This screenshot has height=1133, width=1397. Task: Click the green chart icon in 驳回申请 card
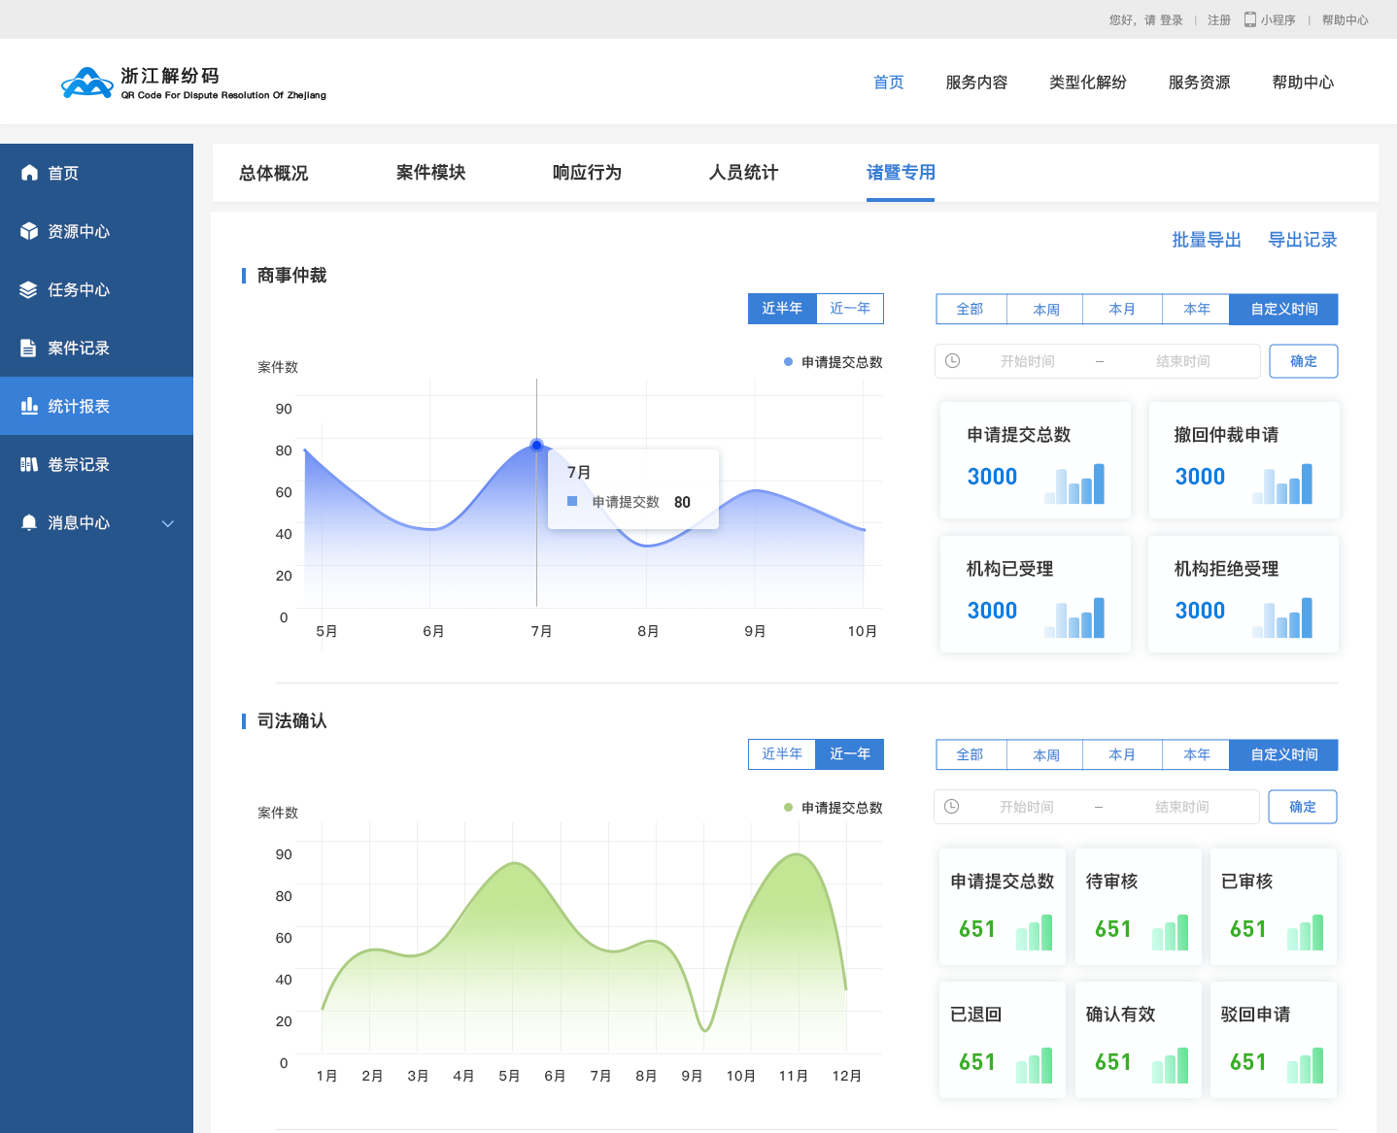coord(1305,1065)
